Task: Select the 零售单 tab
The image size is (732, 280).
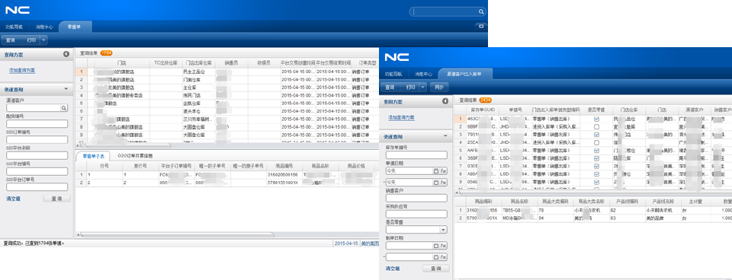Action: [75, 27]
